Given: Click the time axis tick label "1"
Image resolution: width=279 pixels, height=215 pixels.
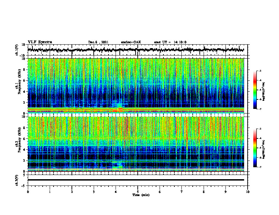Looking at the screenshot, I should 50,192.
